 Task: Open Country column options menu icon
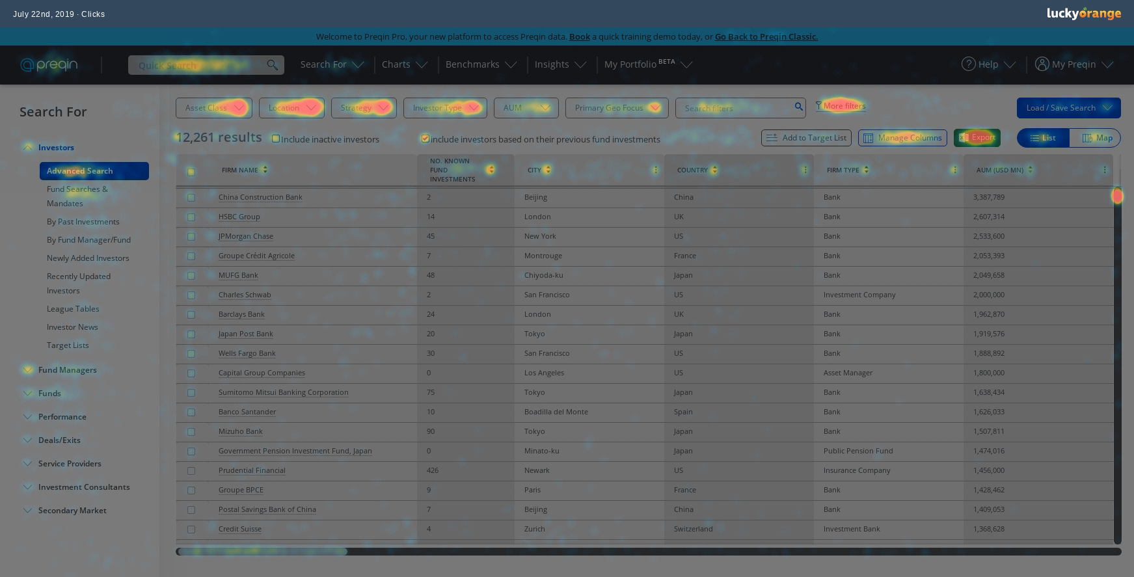805,170
